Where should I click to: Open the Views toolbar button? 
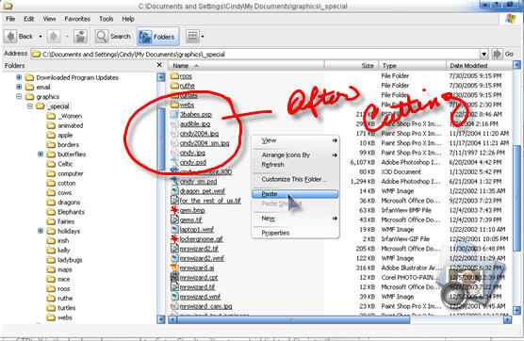pos(192,37)
